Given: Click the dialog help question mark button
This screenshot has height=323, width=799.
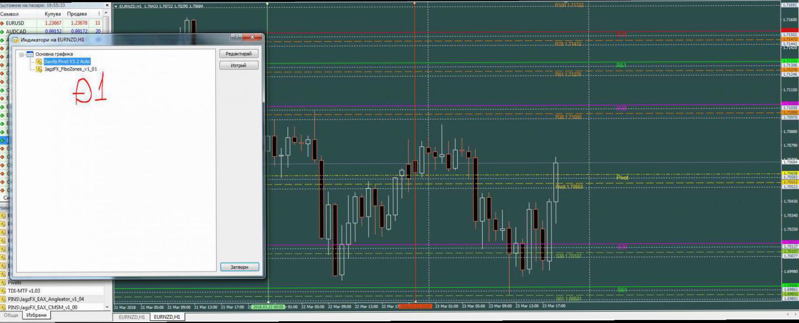Looking at the screenshot, I should (236, 37).
